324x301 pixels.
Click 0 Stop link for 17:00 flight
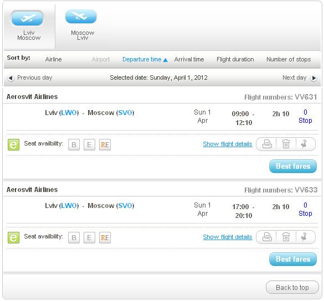point(305,209)
